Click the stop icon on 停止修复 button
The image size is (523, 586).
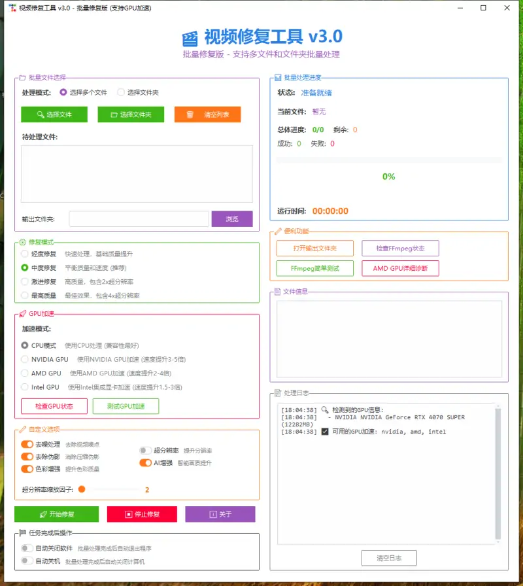point(127,515)
